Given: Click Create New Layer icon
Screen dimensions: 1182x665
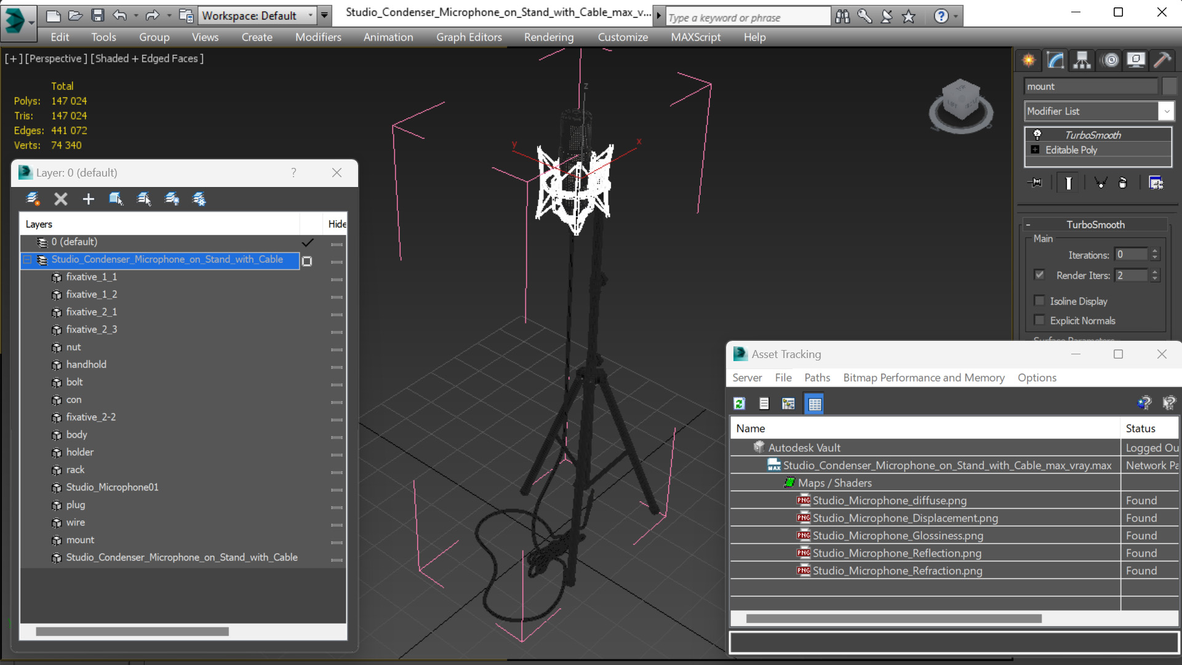Looking at the screenshot, I should [x=33, y=199].
